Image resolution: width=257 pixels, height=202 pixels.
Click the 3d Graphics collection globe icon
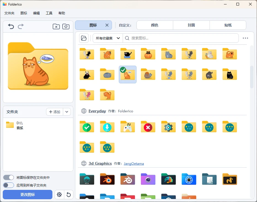[84, 163]
